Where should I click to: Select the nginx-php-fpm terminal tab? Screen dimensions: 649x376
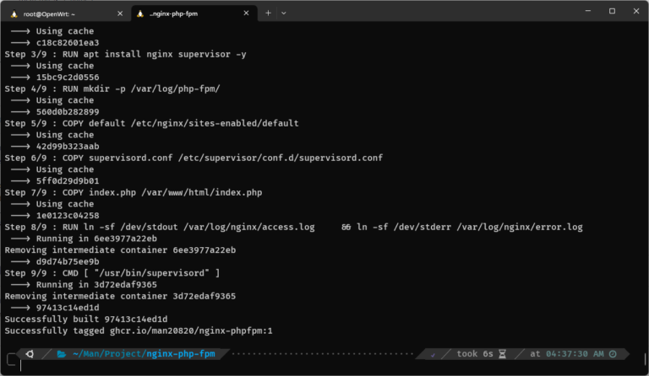[194, 13]
